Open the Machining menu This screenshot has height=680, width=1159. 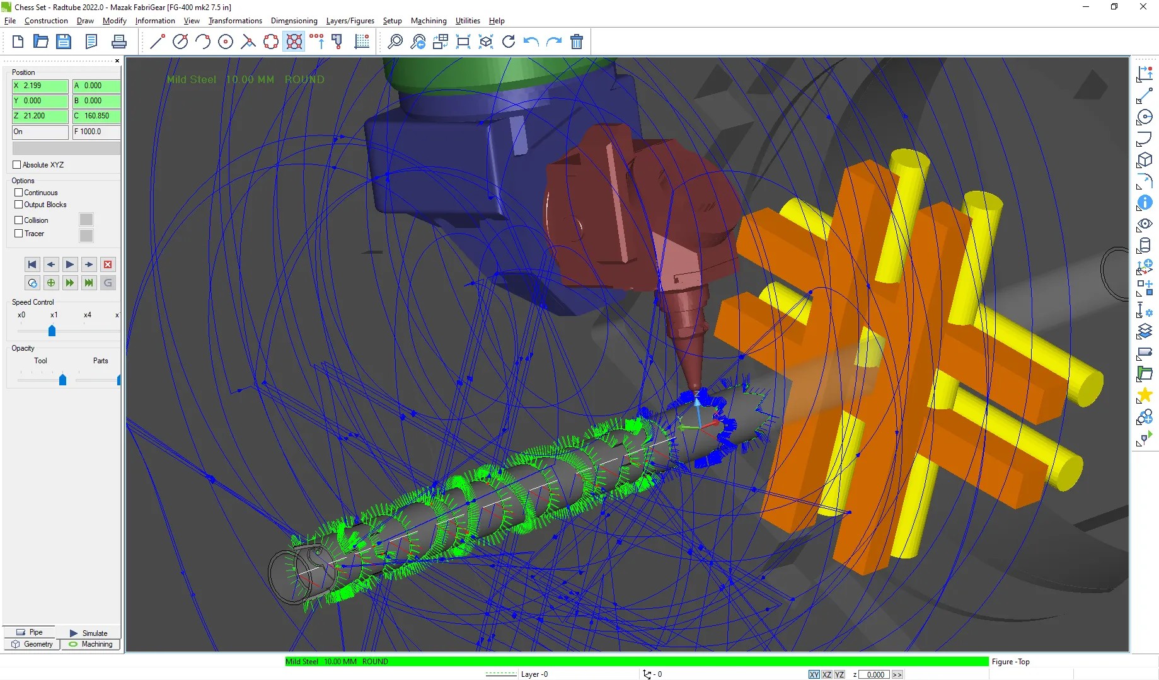click(428, 21)
